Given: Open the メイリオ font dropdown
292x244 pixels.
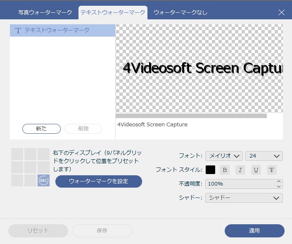Looking at the screenshot, I should 224,156.
